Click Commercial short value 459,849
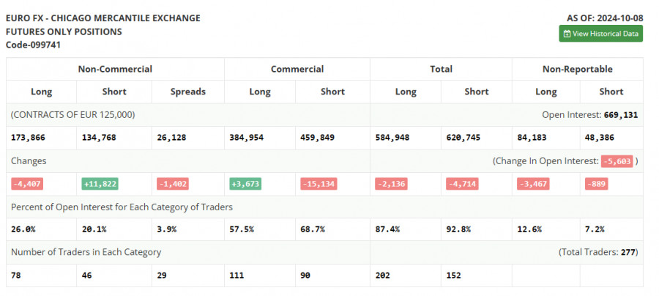Image resolution: width=659 pixels, height=296 pixels. tap(318, 138)
